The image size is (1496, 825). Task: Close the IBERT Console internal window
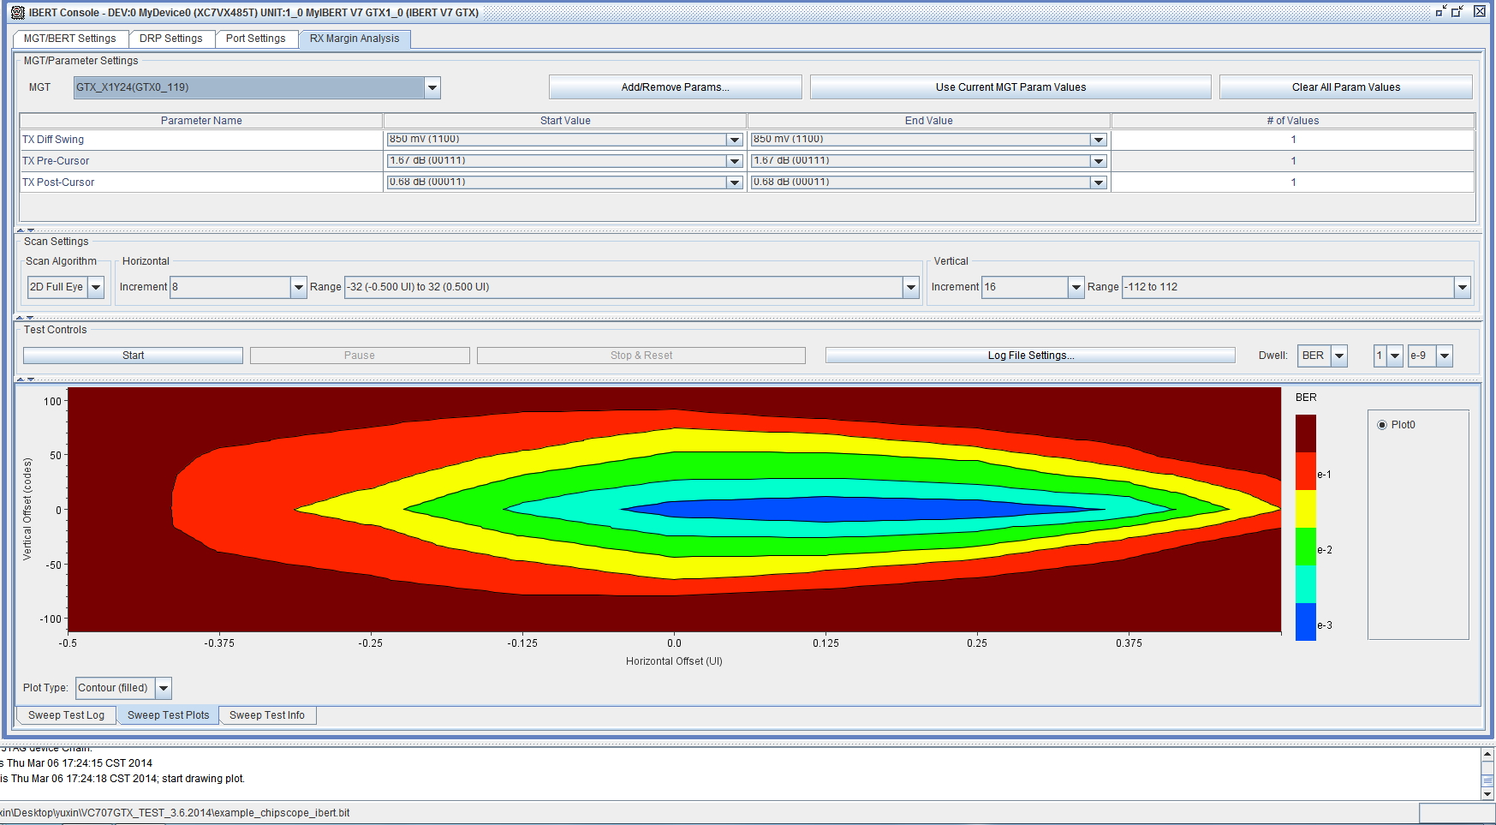click(x=1479, y=11)
